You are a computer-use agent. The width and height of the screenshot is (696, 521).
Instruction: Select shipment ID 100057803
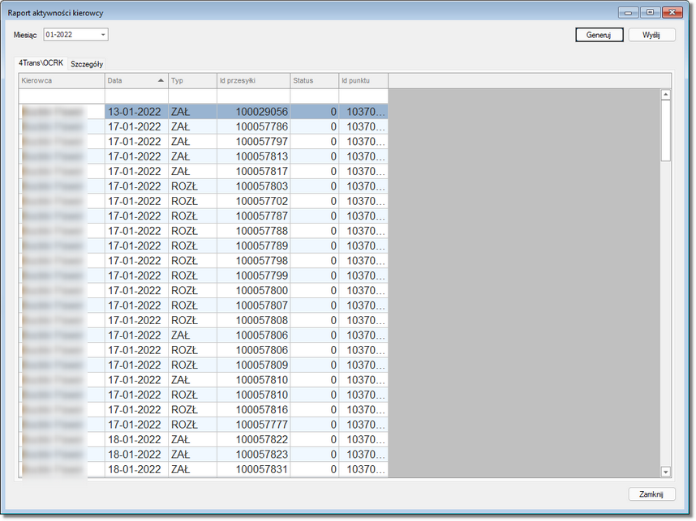tap(253, 186)
